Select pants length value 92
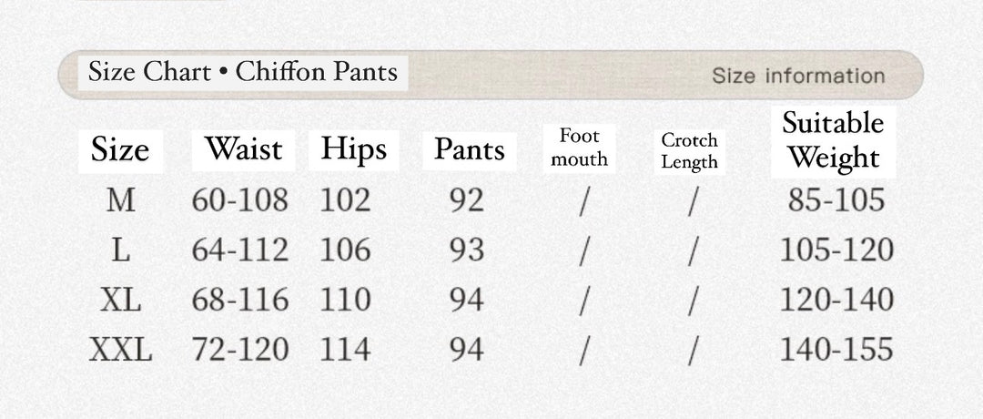 click(467, 200)
